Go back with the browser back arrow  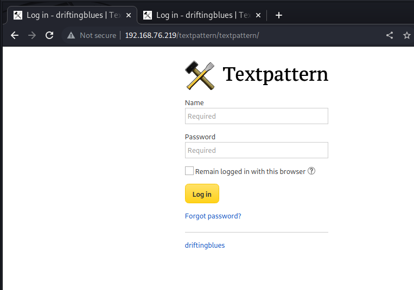point(15,35)
